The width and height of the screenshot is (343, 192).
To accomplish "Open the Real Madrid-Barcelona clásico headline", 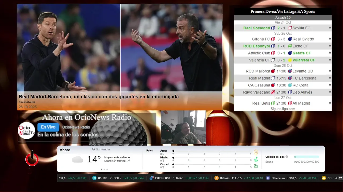I will click(99, 97).
